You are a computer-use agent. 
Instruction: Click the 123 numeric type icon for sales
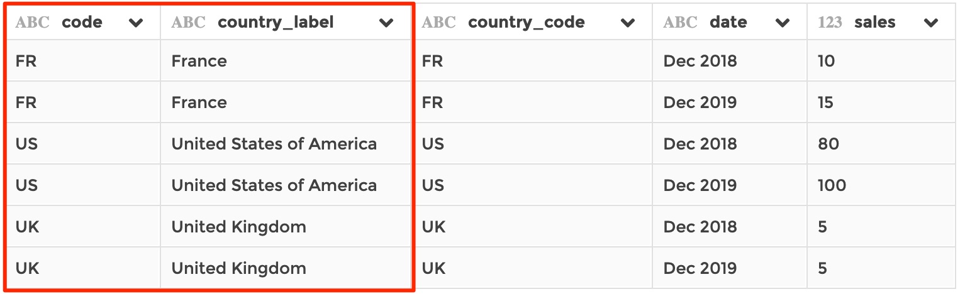click(830, 23)
